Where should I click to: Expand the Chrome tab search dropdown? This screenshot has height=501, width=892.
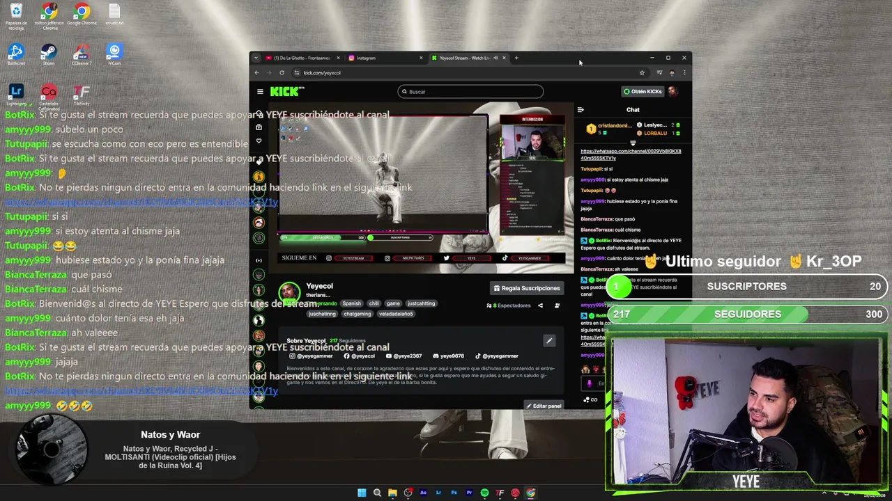[x=256, y=58]
